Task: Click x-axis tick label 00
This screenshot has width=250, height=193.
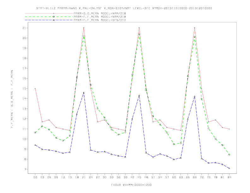Action: (x=35, y=177)
